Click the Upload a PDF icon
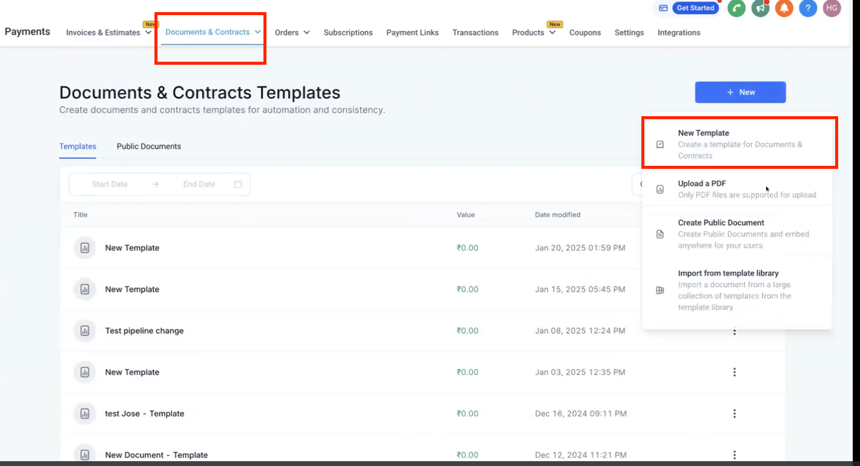 [x=660, y=189]
